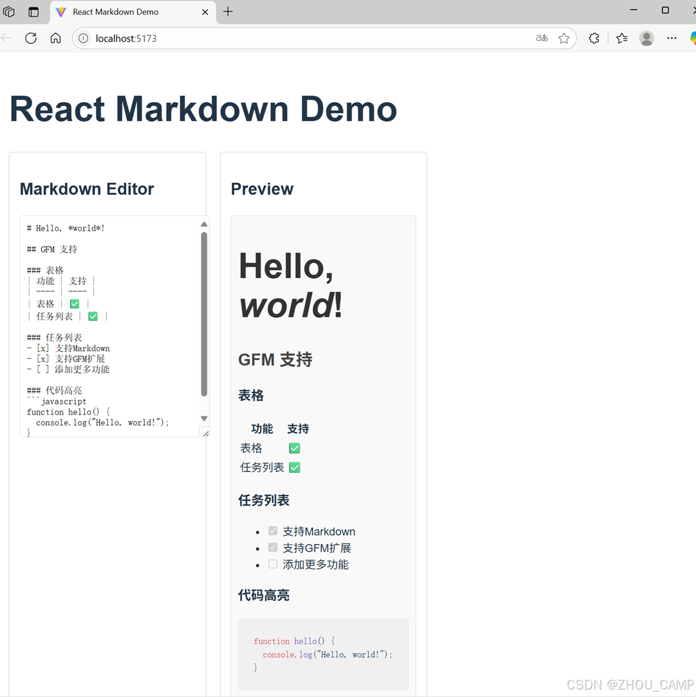Click the 表格 heading in the preview
Screen dimensions: 696x697
251,395
